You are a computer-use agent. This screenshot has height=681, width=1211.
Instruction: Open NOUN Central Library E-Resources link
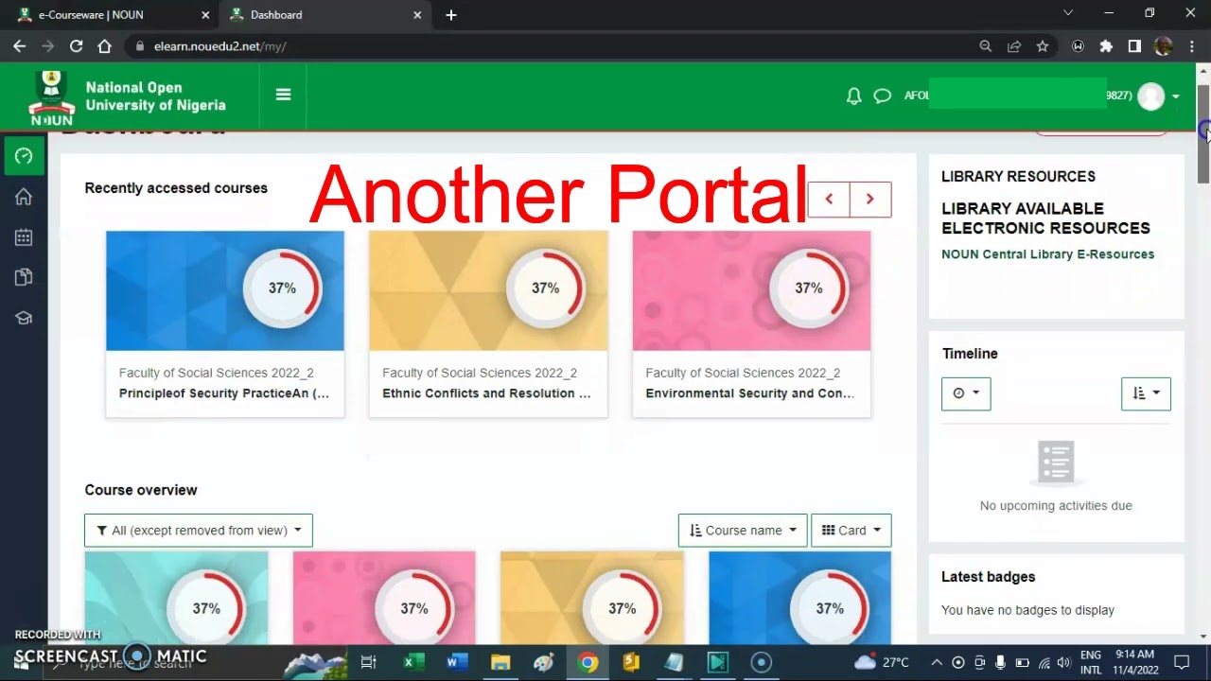click(1047, 254)
